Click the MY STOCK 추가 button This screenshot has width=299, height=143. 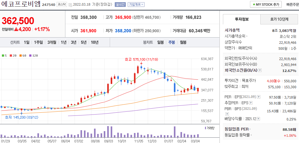coord(266,4)
